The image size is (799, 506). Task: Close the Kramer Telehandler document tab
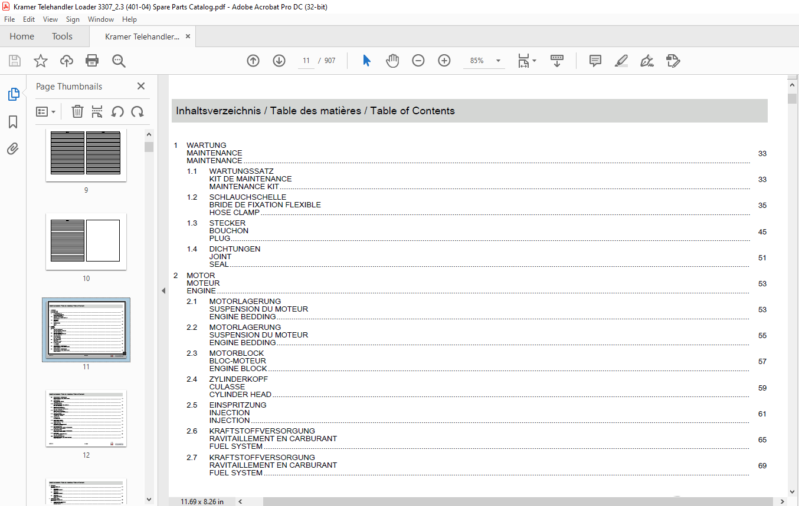tap(188, 37)
